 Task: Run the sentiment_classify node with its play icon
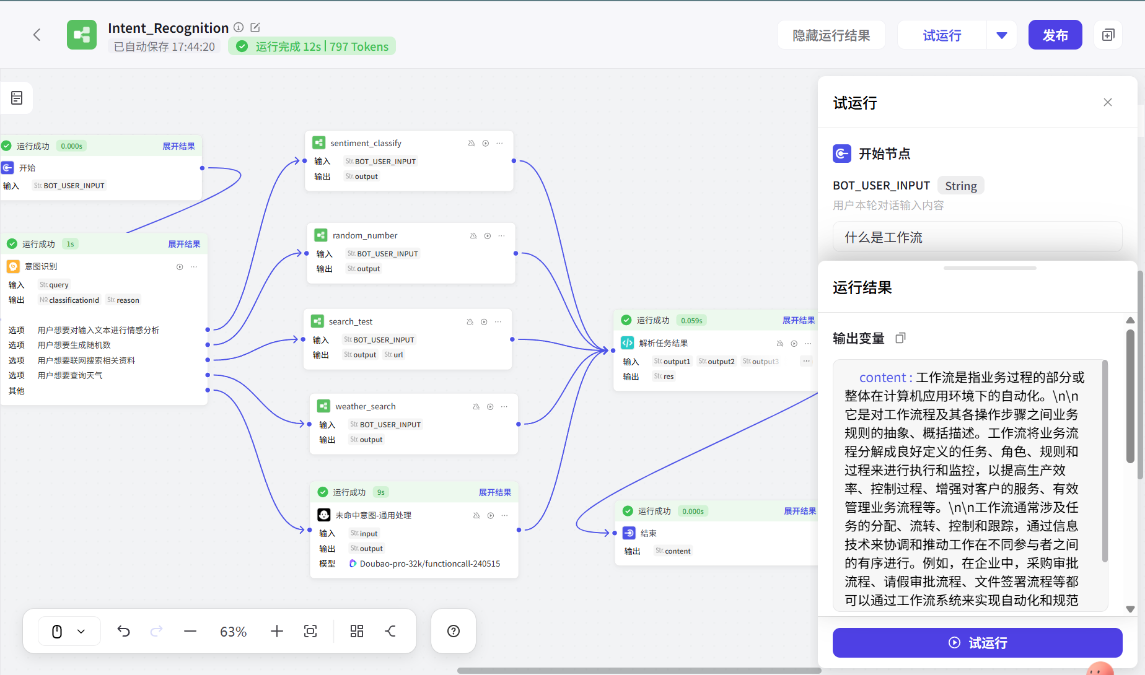point(486,143)
